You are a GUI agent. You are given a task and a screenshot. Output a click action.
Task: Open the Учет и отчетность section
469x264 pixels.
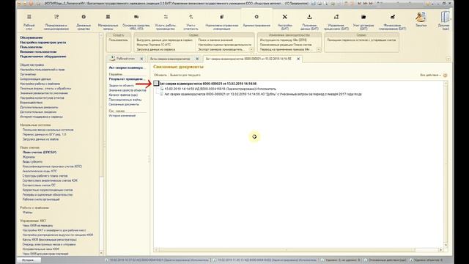tap(191, 21)
